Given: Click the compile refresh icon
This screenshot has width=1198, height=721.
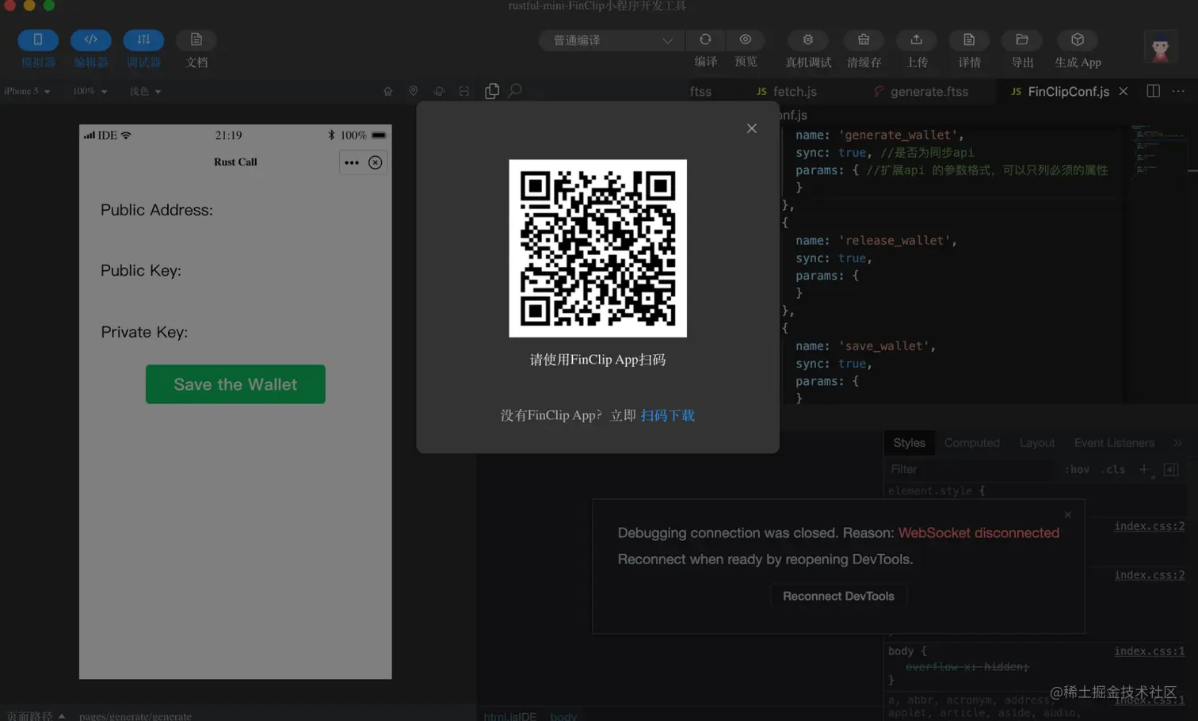Looking at the screenshot, I should point(705,40).
